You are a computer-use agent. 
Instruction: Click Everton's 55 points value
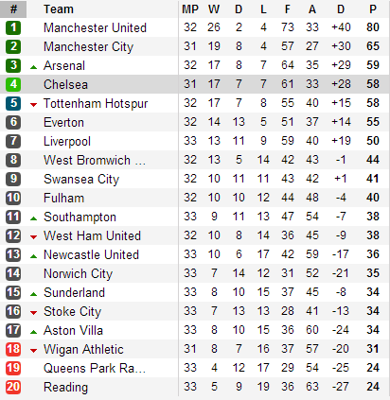pyautogui.click(x=373, y=122)
